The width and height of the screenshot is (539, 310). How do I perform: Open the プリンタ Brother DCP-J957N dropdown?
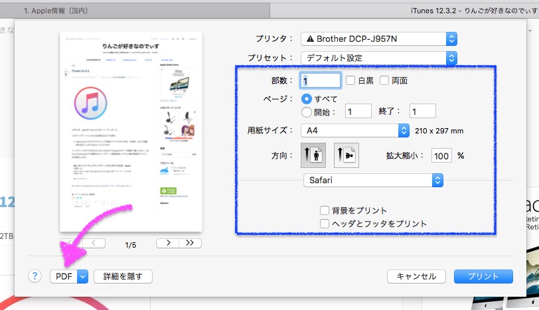(x=379, y=39)
